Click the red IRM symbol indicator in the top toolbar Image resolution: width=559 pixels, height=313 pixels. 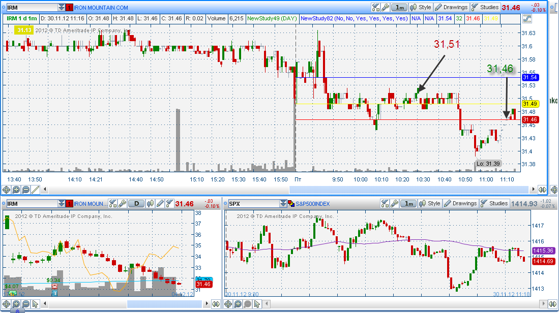point(70,8)
